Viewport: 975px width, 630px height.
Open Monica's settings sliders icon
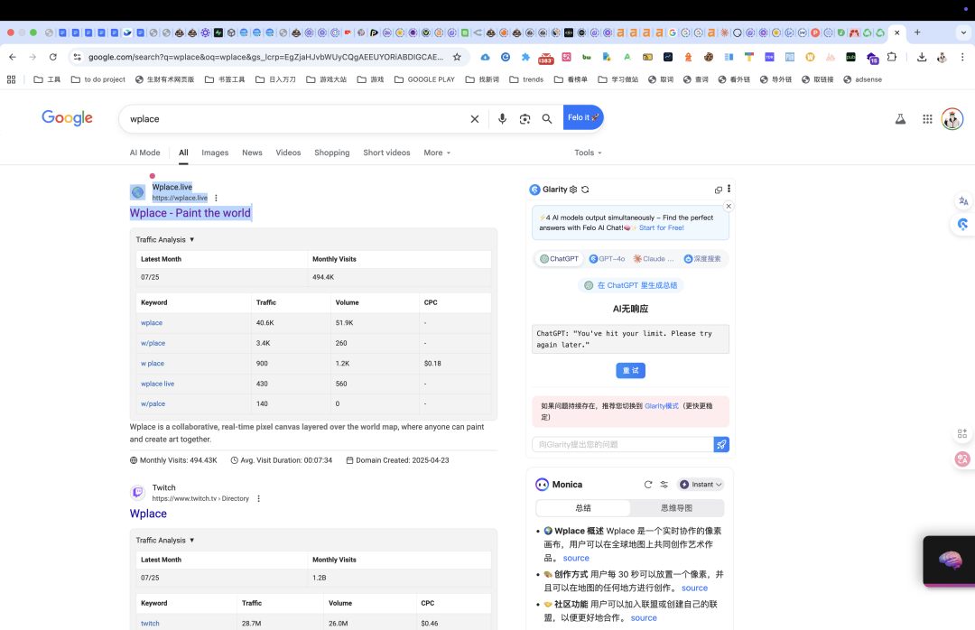point(664,485)
